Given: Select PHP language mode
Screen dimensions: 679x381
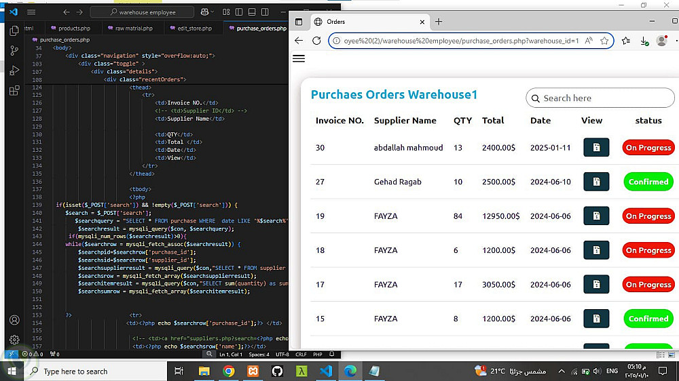Looking at the screenshot, I should point(317,354).
